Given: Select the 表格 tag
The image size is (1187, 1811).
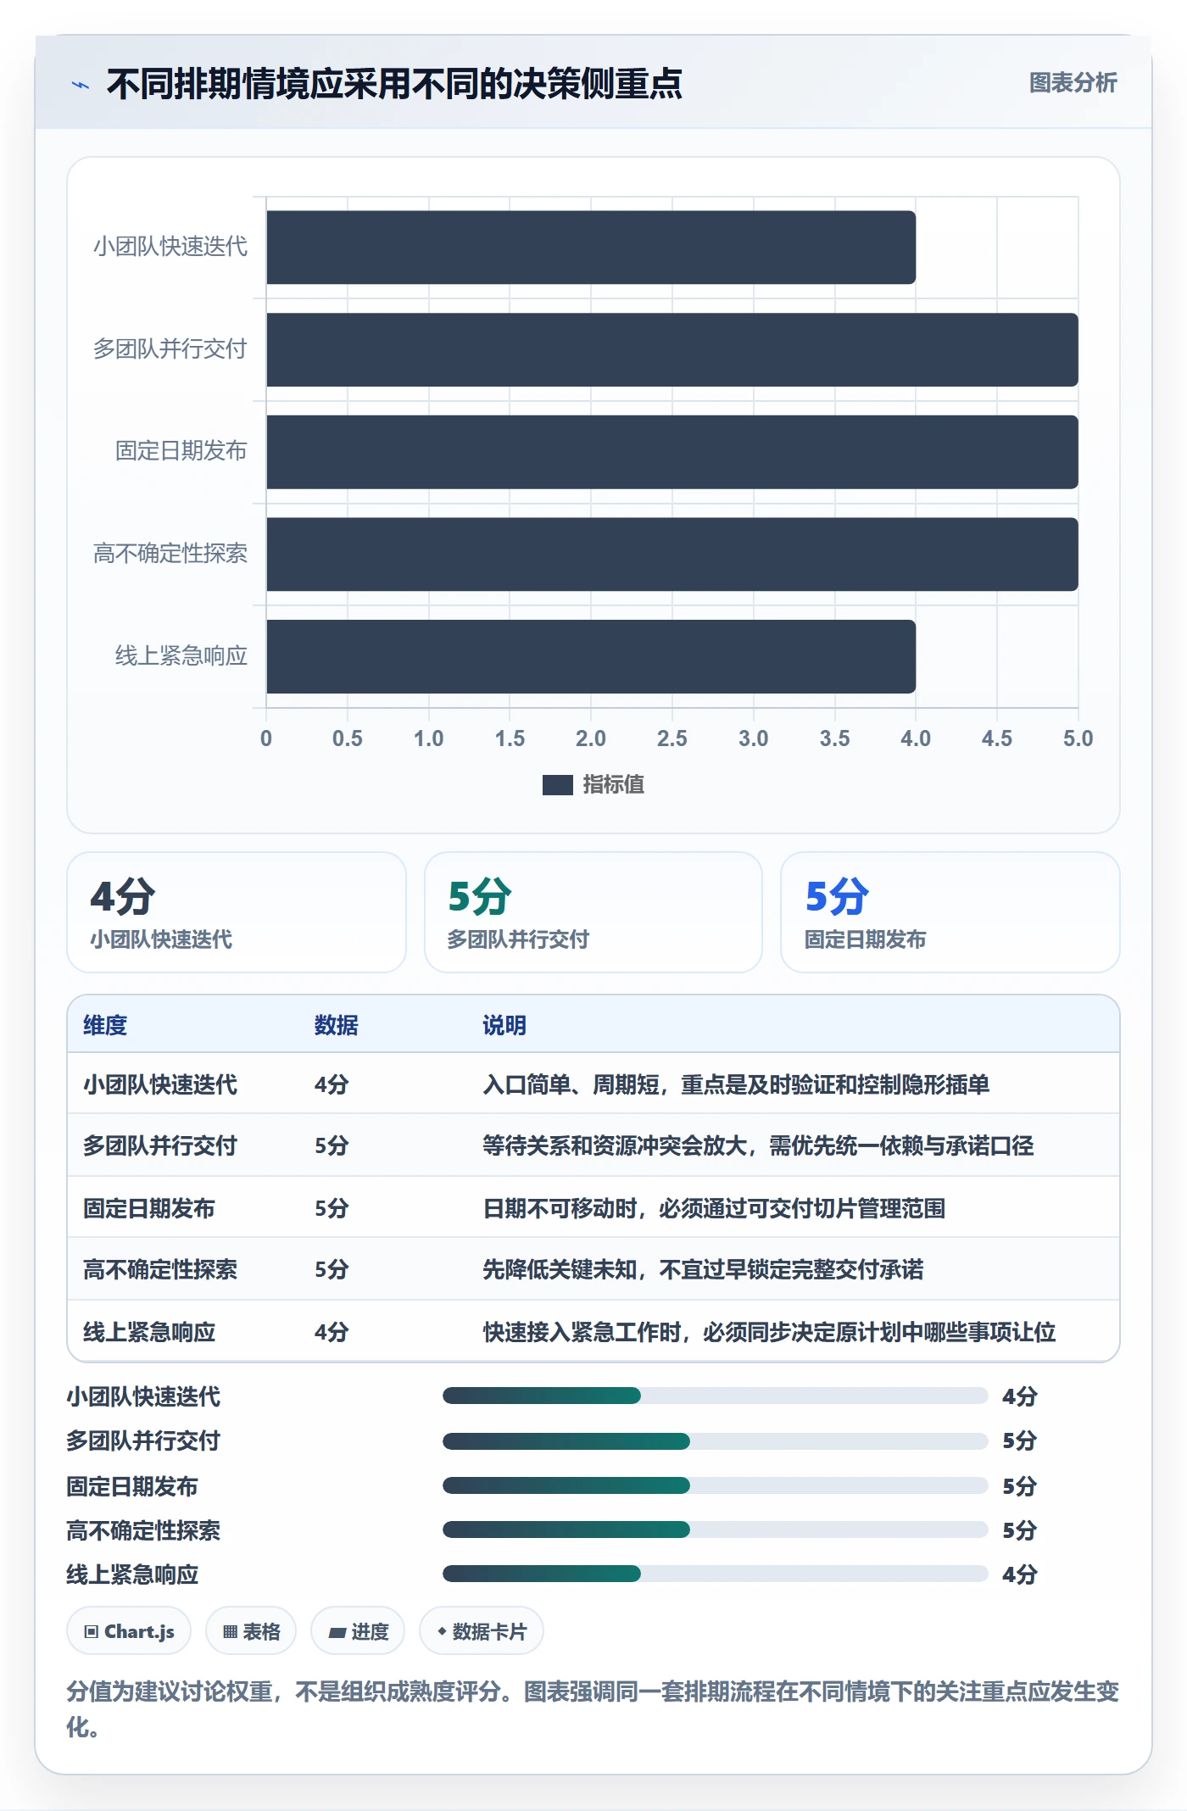Looking at the screenshot, I should coord(251,1631).
